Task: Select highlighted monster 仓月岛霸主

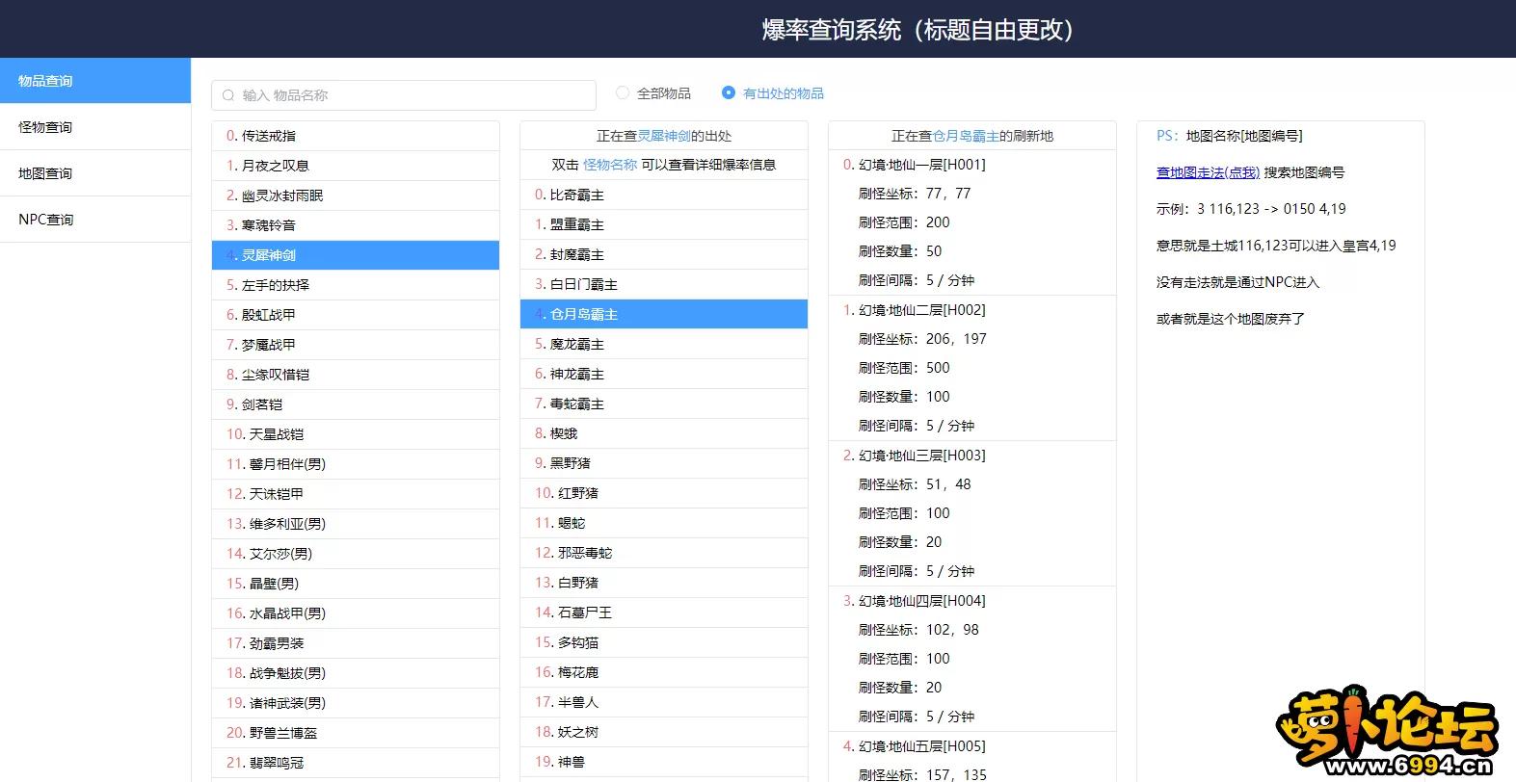Action: tap(664, 314)
